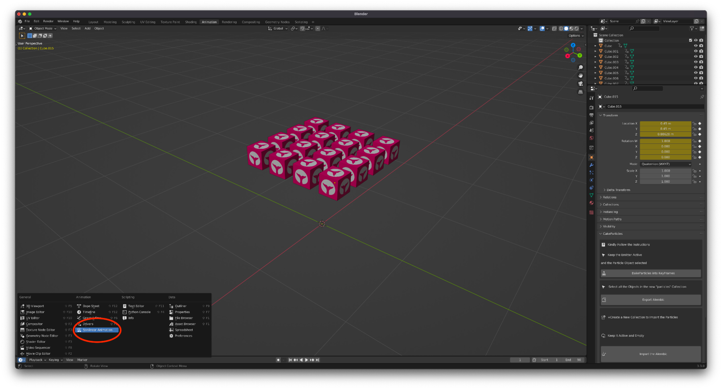Switch to the Modeling workspace tab
Image resolution: width=722 pixels, height=389 pixels.
coord(110,22)
